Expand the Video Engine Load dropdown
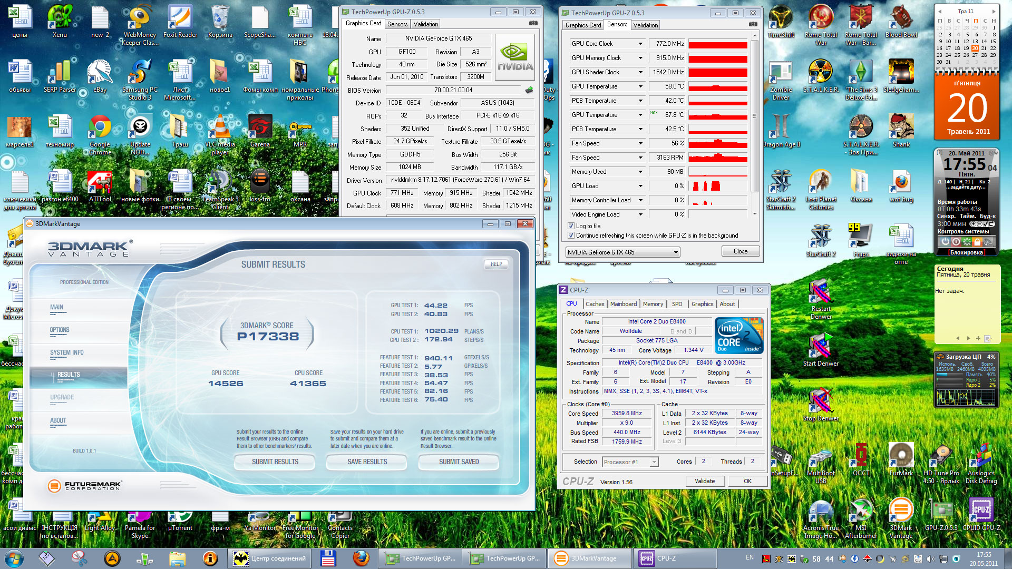The width and height of the screenshot is (1012, 569). 640,214
